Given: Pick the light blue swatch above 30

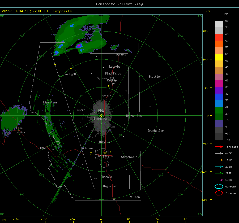Looking at the screenshot, I should (x=219, y=104).
